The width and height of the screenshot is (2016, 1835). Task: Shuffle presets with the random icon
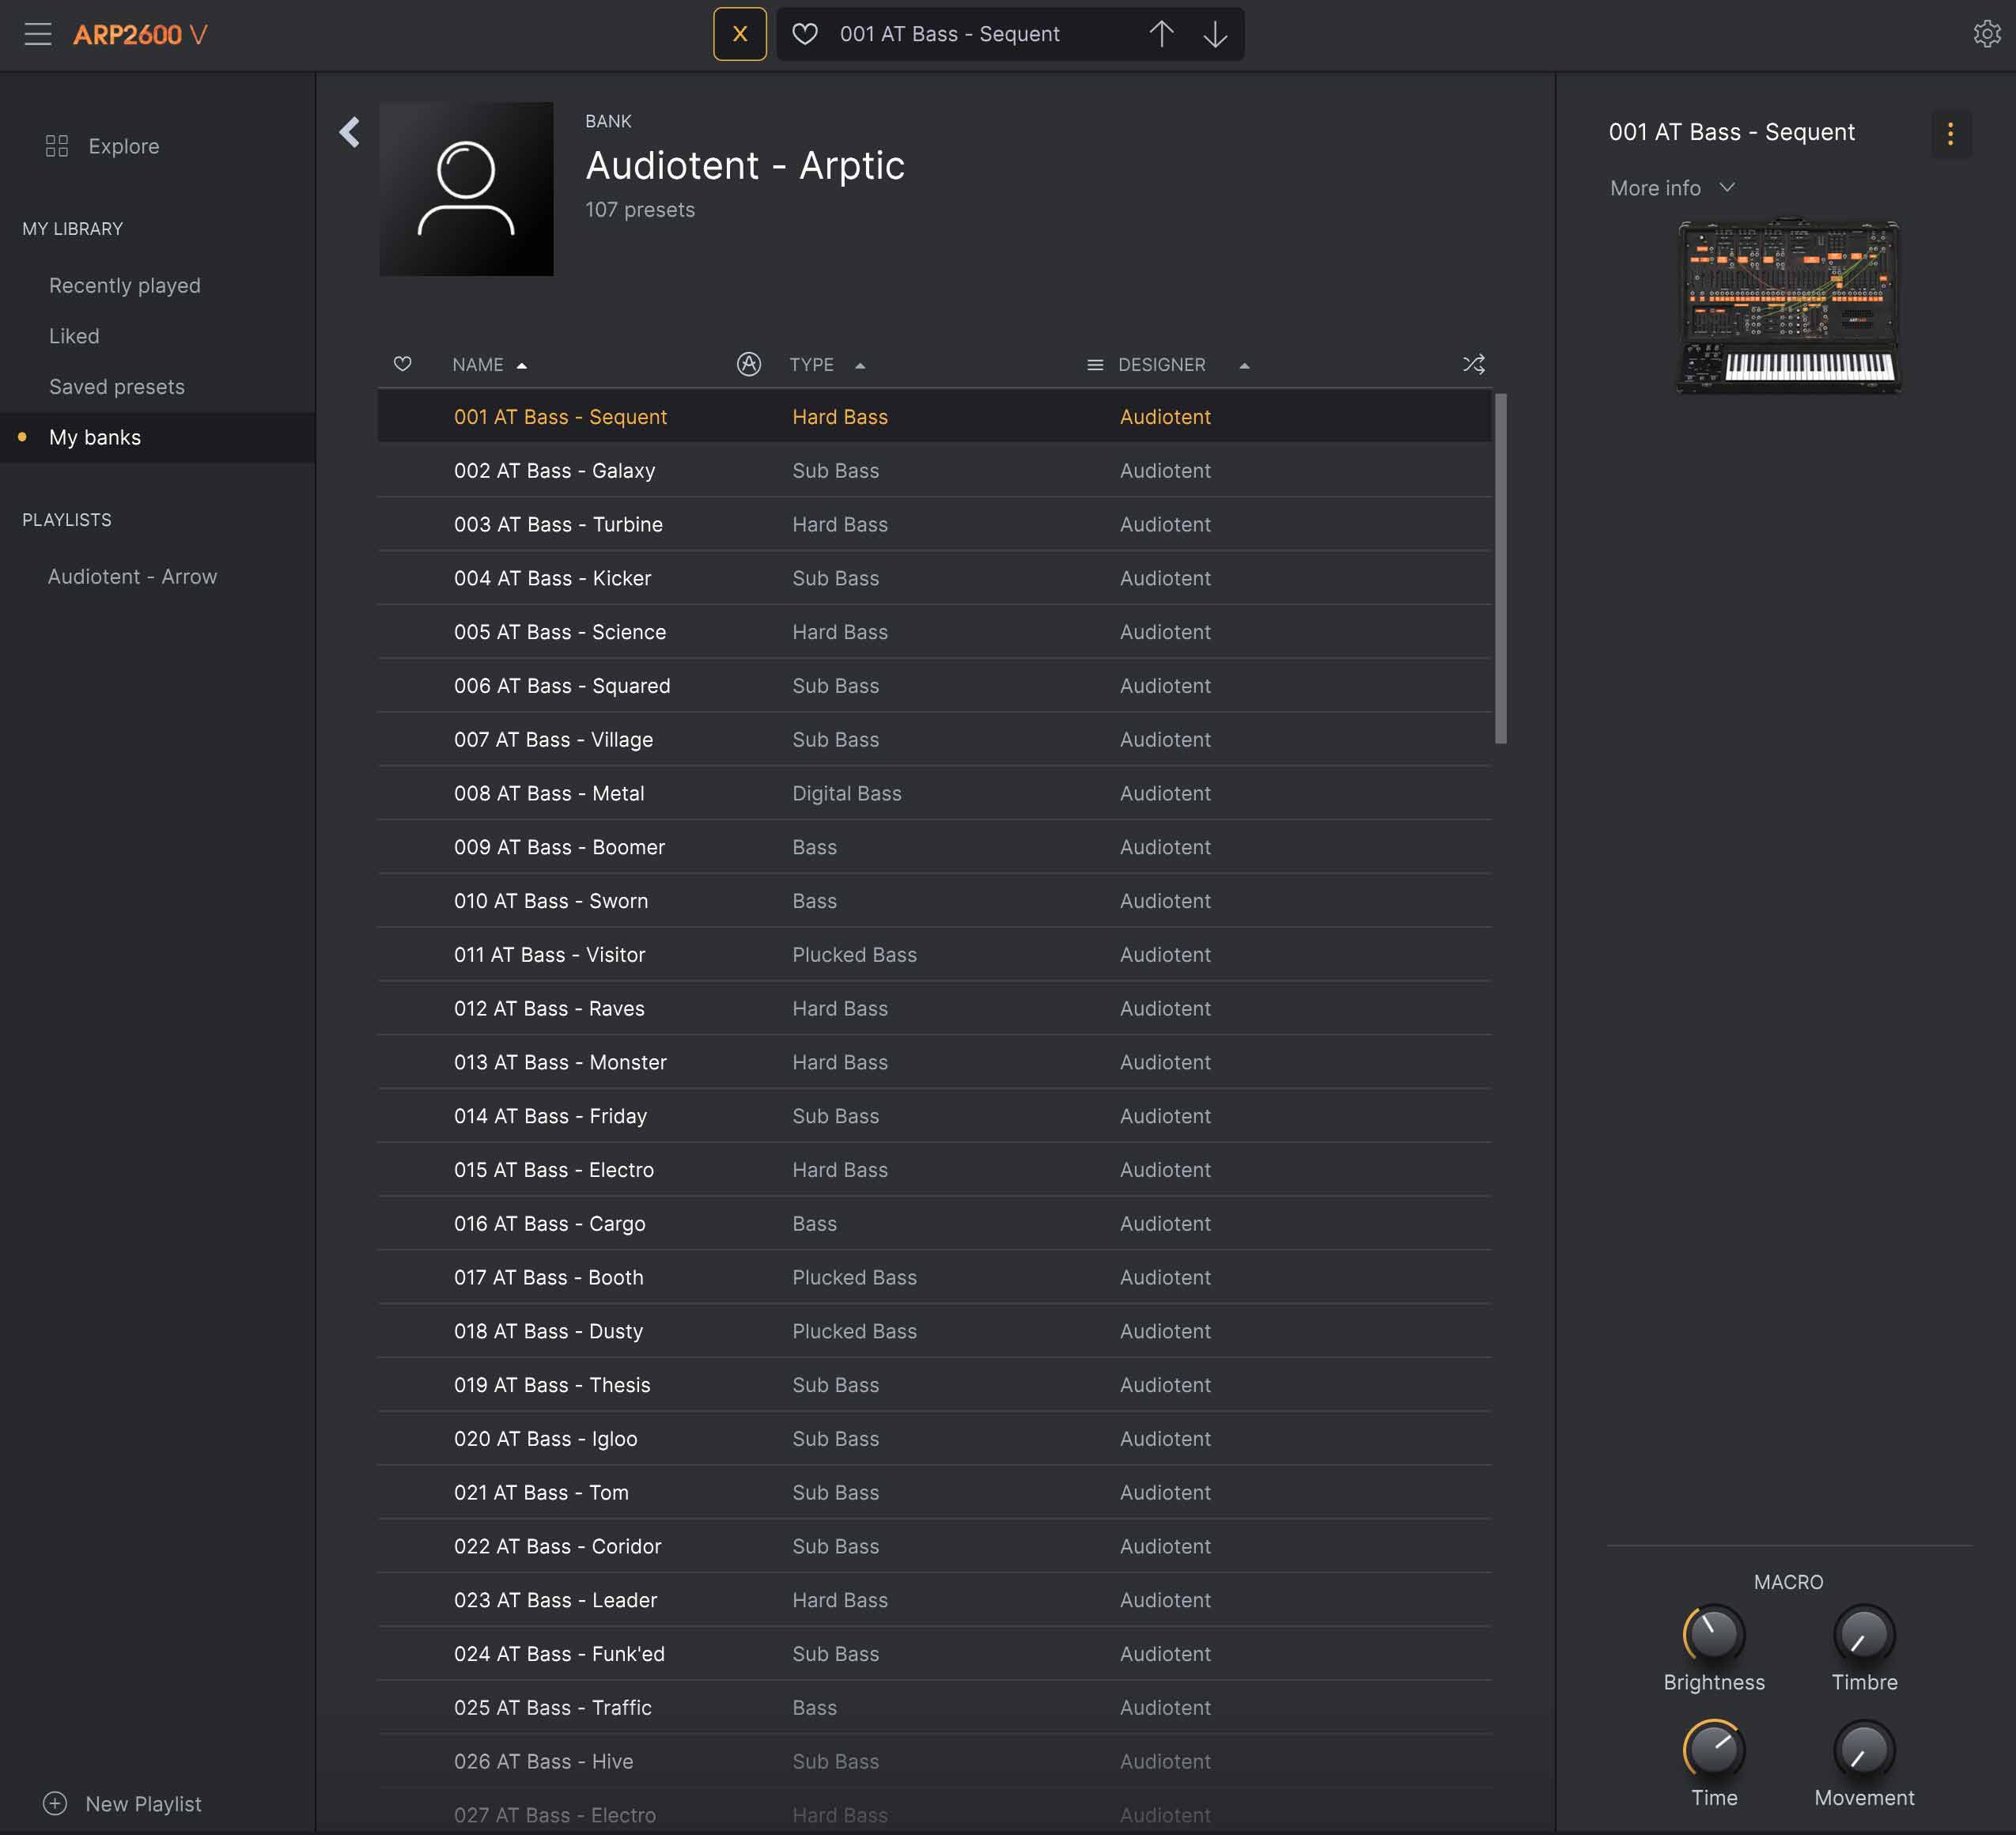point(1473,364)
